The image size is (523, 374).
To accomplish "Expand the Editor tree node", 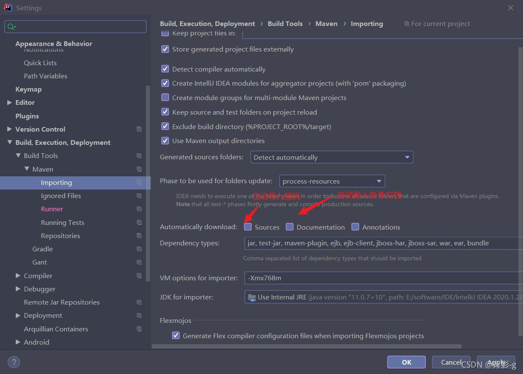I will point(9,102).
